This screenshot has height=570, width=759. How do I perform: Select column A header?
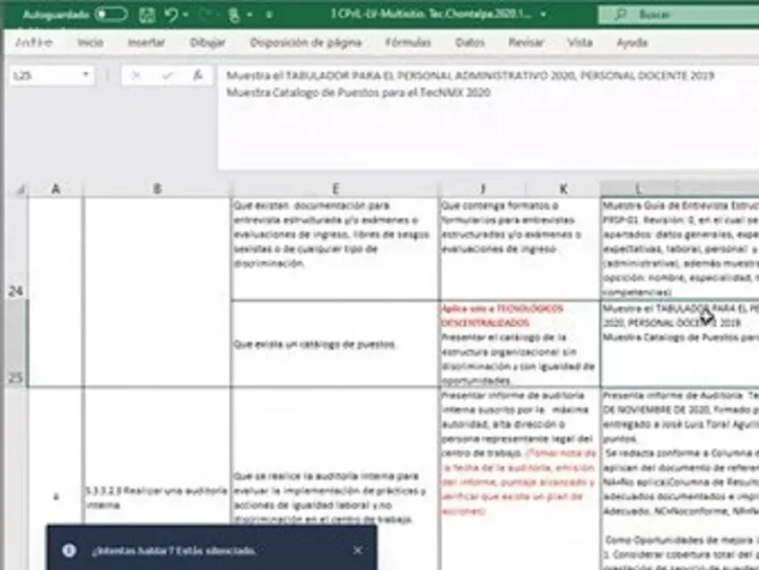click(x=55, y=189)
